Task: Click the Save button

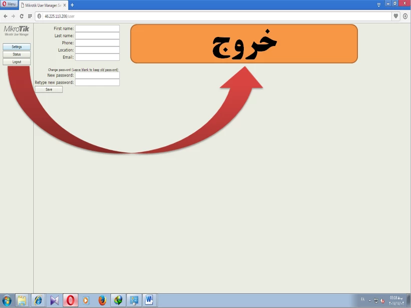Action: click(49, 89)
